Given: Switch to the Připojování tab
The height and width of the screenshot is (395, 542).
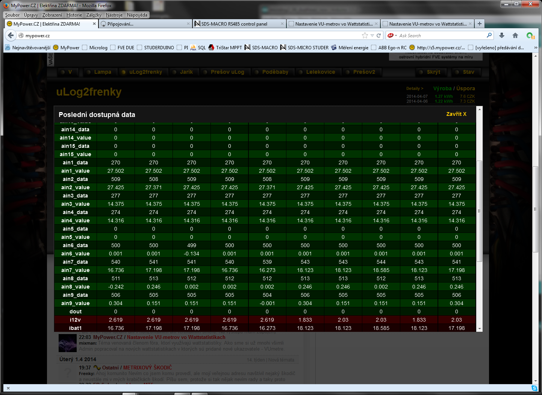Looking at the screenshot, I should click(143, 24).
